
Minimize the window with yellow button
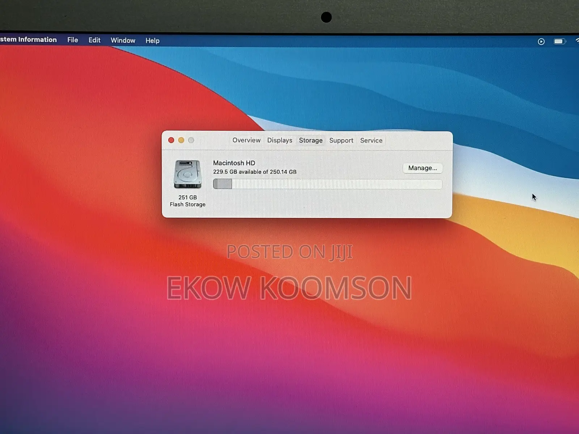[181, 140]
